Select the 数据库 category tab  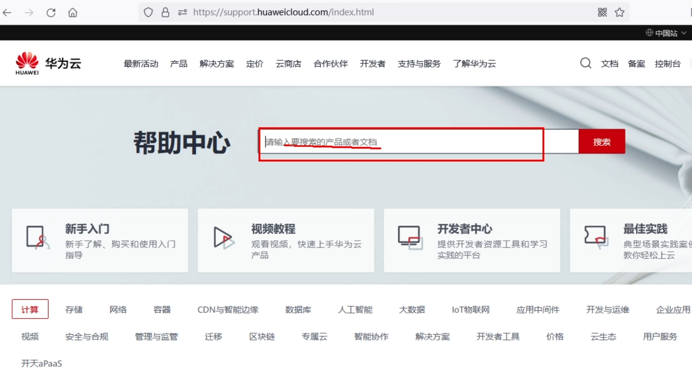(298, 310)
